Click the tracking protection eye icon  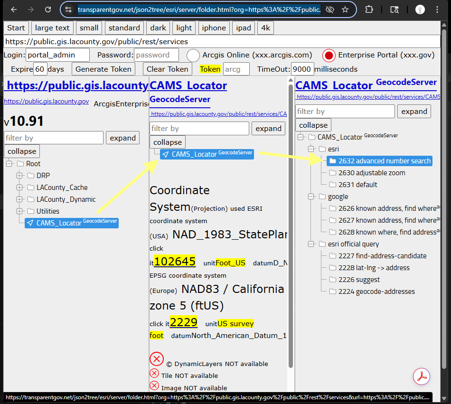coord(329,10)
